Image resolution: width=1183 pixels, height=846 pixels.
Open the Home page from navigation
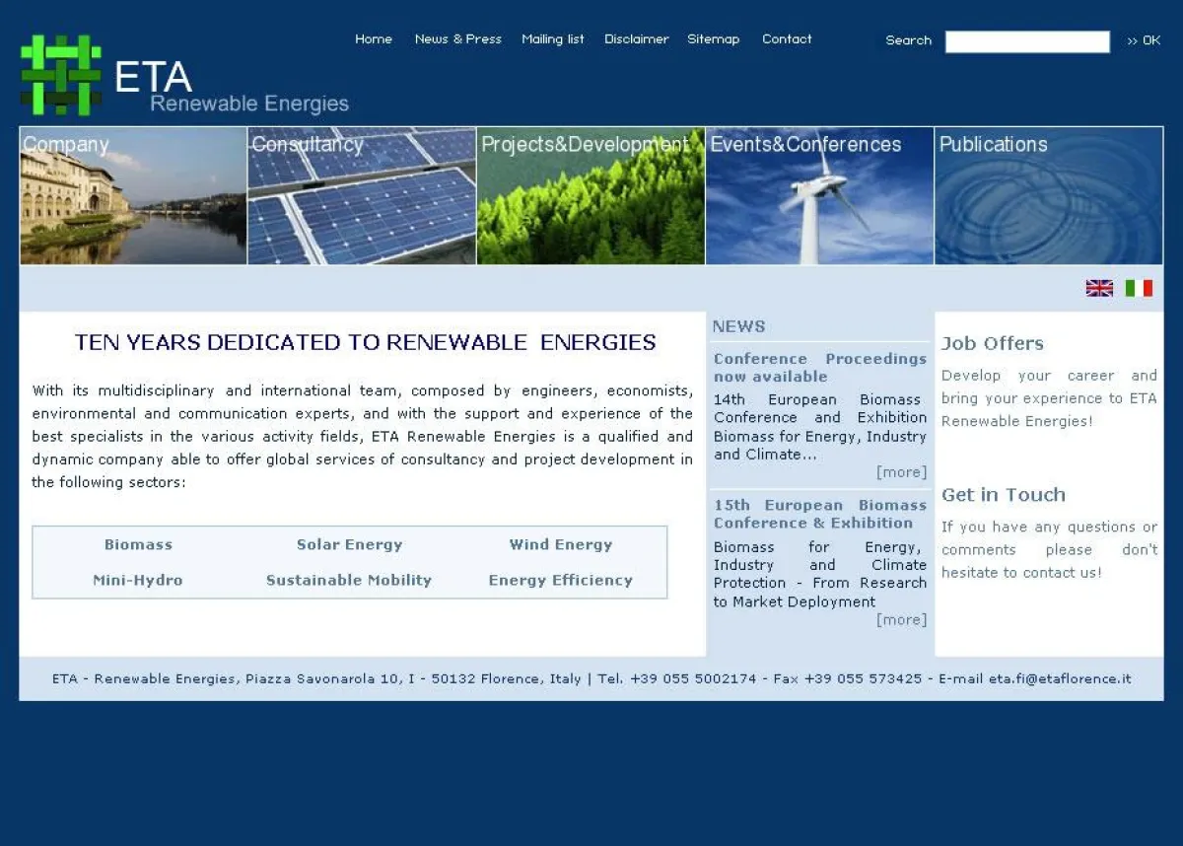click(374, 39)
